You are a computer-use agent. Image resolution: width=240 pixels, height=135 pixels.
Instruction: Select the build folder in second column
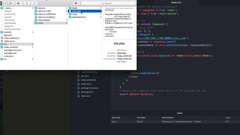pyautogui.click(x=40, y=23)
